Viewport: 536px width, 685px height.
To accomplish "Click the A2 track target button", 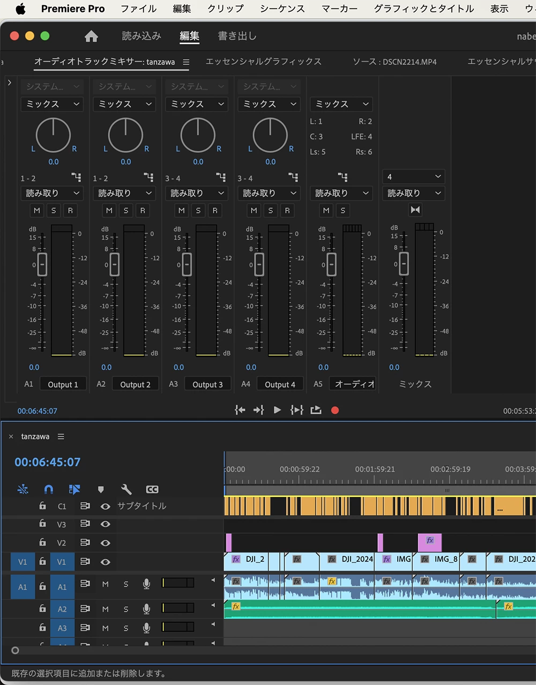I will click(x=62, y=609).
